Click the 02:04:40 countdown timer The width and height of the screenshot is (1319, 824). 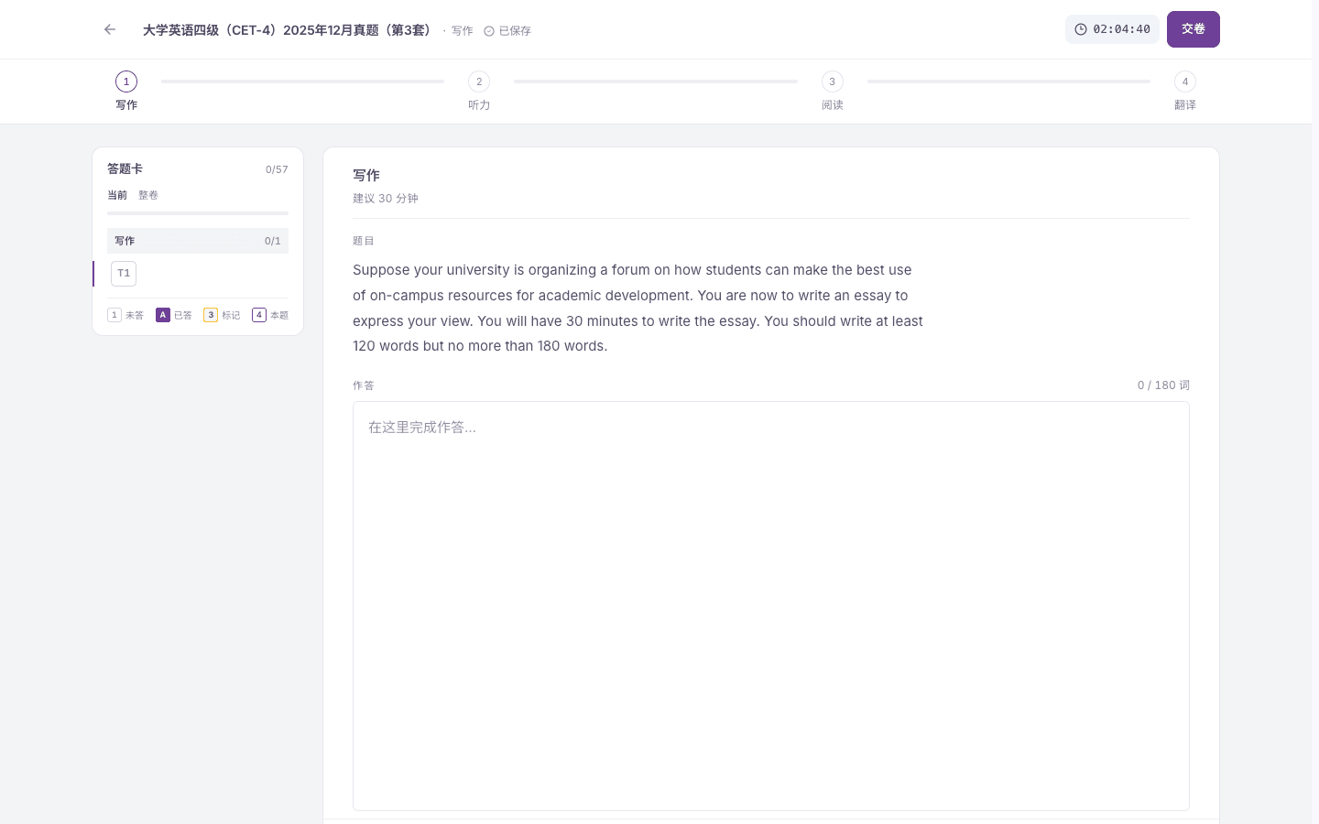click(x=1112, y=29)
